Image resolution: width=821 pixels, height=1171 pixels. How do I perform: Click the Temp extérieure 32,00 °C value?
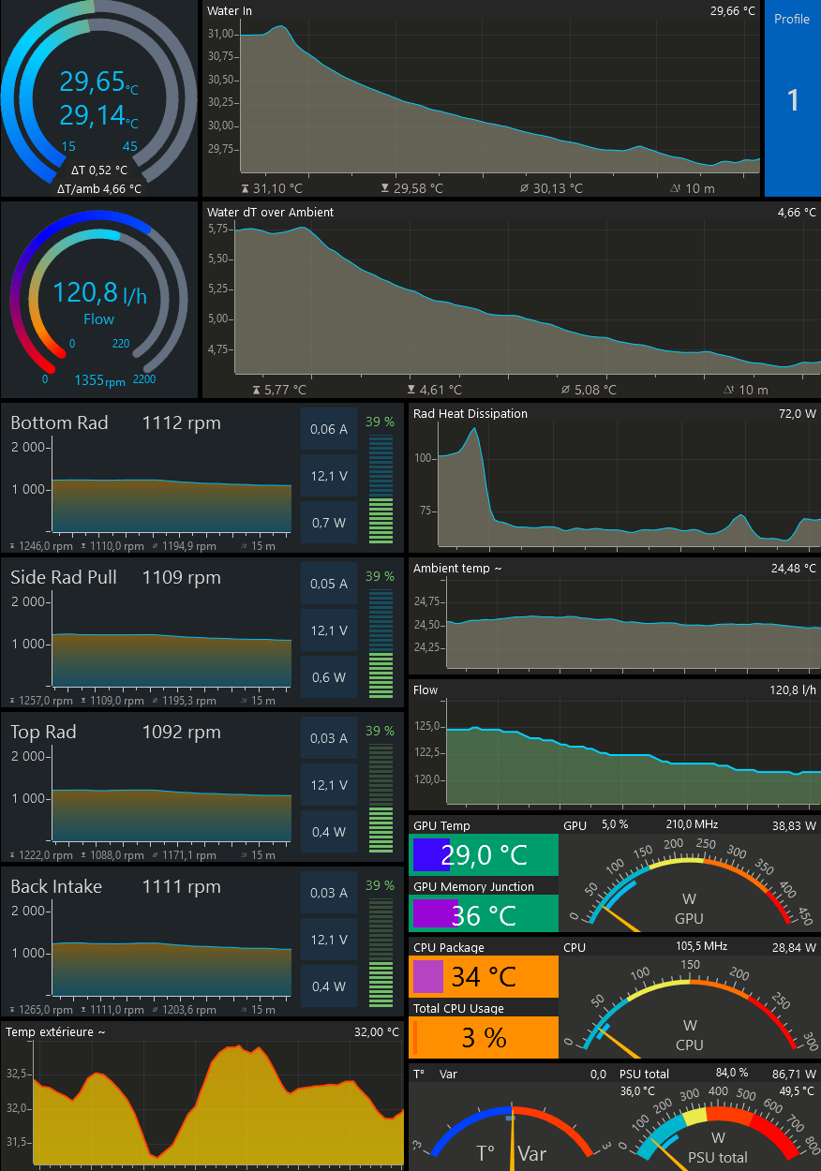[x=376, y=1031]
